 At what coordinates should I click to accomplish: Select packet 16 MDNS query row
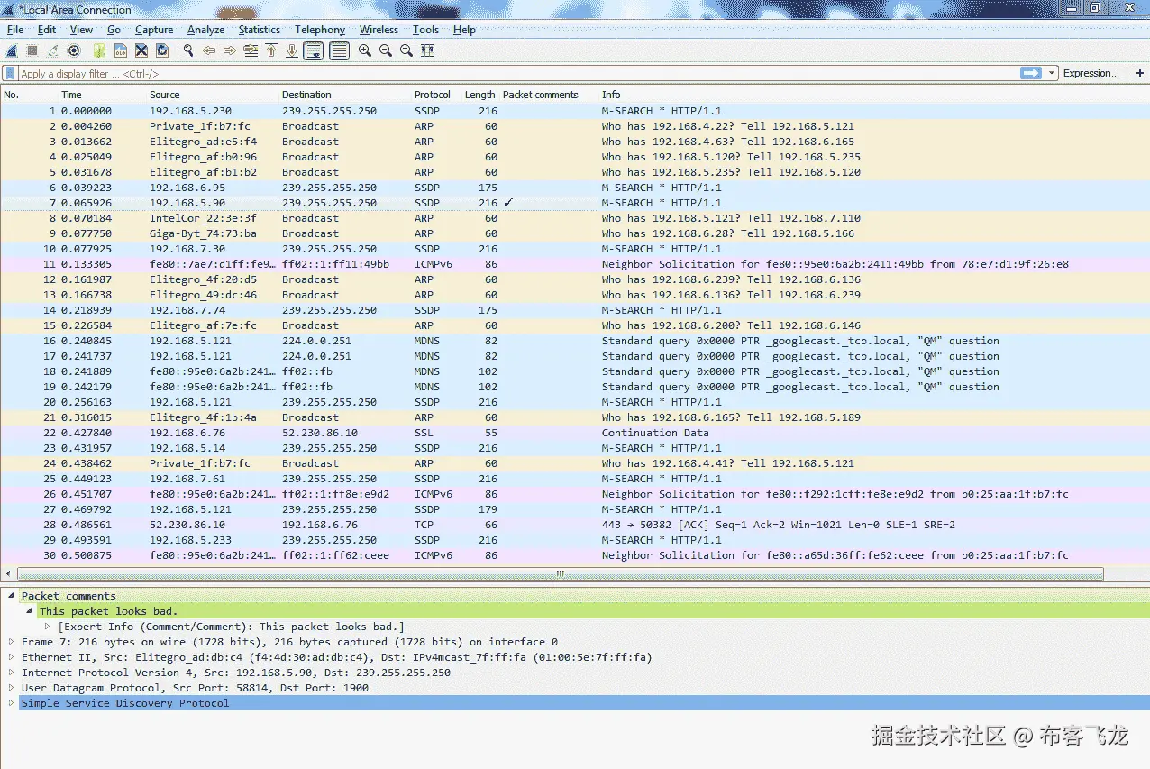click(575, 341)
